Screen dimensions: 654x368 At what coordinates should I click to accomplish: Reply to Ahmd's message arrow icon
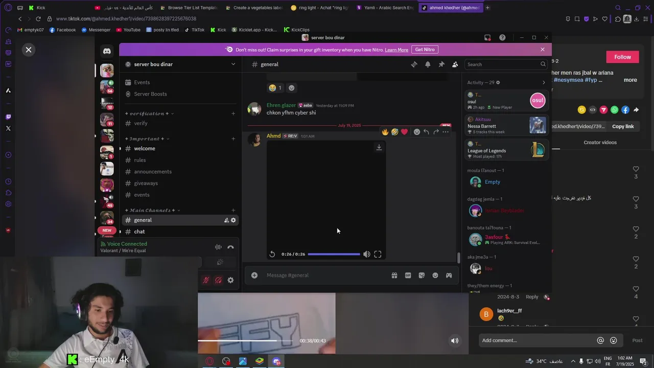pyautogui.click(x=426, y=132)
